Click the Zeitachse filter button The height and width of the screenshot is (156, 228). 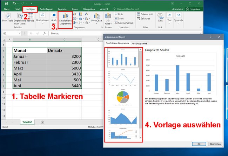(x=143, y=18)
